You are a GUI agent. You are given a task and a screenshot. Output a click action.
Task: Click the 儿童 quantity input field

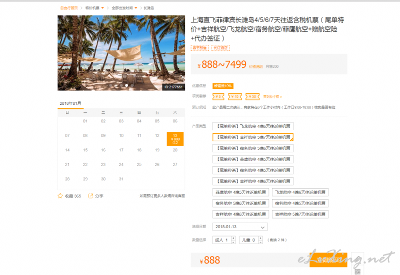coord(249,240)
